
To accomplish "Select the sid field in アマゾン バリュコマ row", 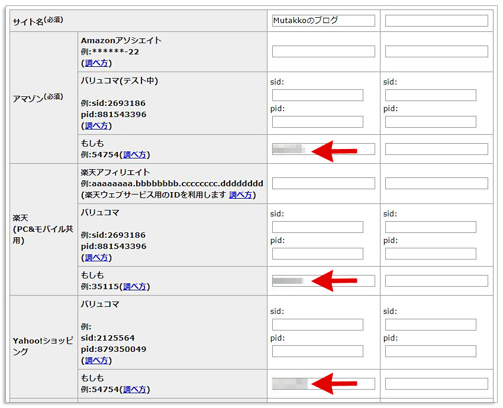I will pos(318,95).
